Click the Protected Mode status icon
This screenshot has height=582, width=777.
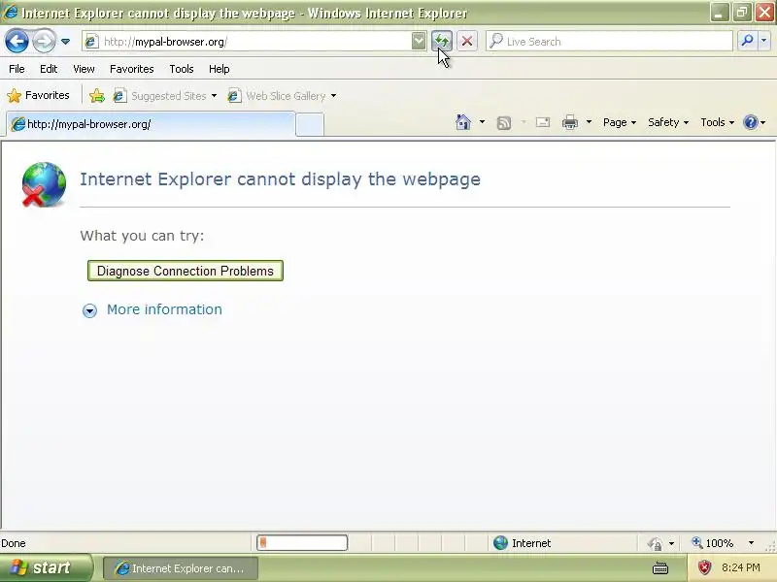(655, 543)
